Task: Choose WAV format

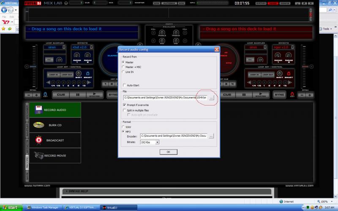Action: click(x=123, y=127)
